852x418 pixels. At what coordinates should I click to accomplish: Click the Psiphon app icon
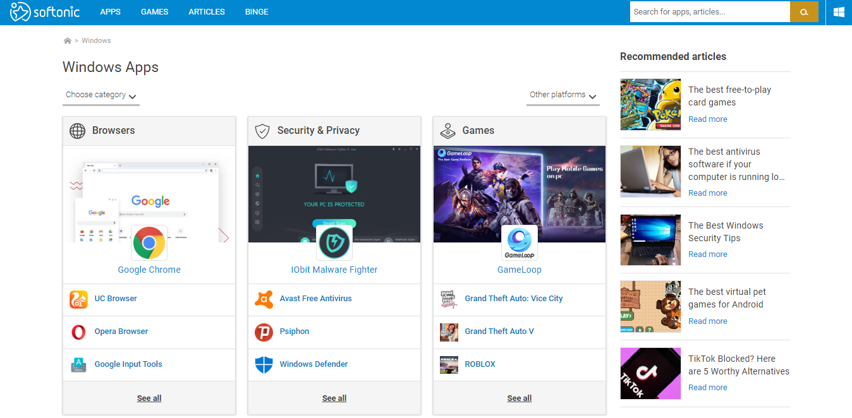pyautogui.click(x=264, y=332)
